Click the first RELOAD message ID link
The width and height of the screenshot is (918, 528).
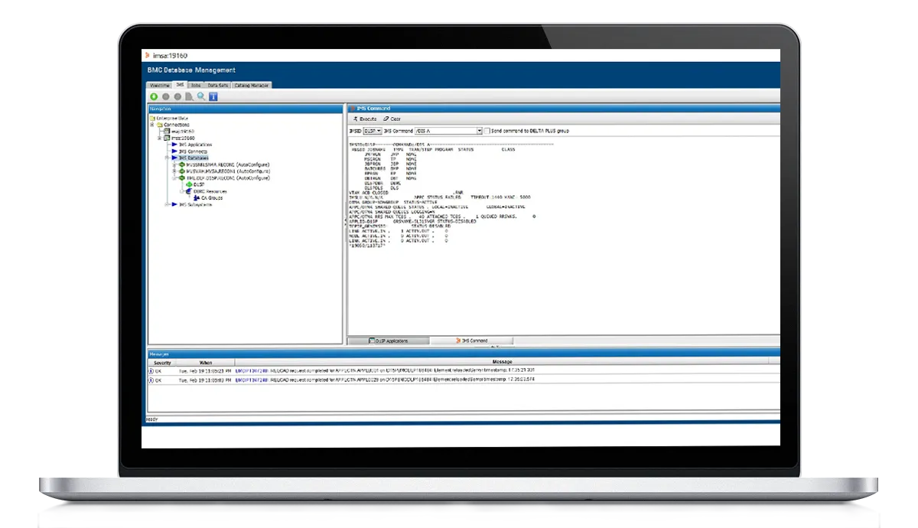click(252, 370)
